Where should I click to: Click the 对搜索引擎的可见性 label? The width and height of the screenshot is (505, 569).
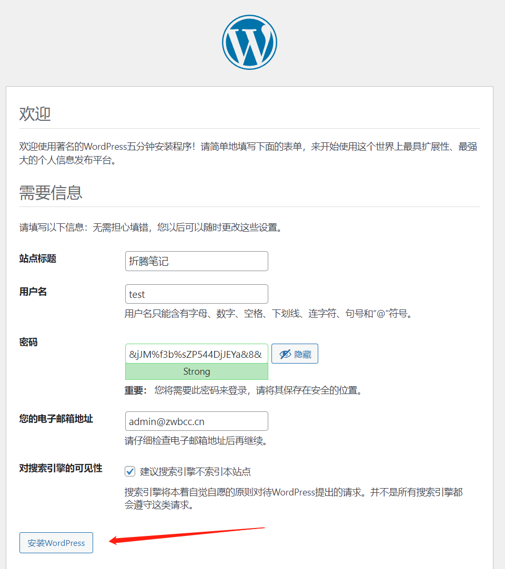tap(60, 468)
